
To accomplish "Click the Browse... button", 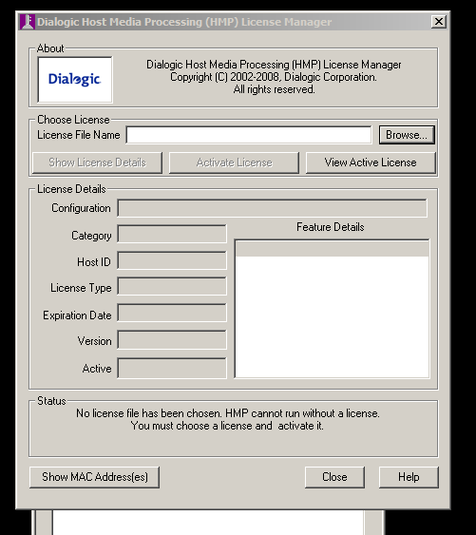I will tap(407, 135).
